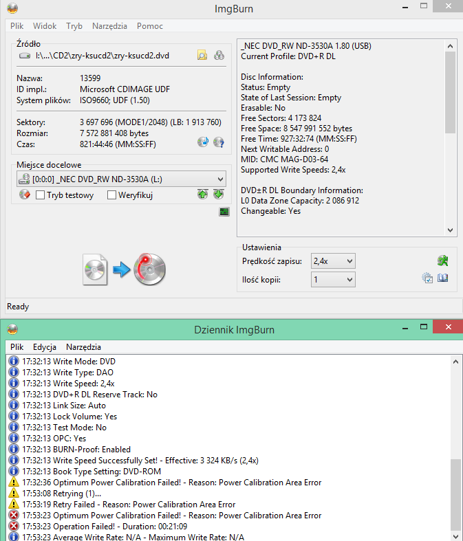Screen dimensions: 463x541
Task: Enable the Tryb testowy checkbox
Action: click(x=41, y=195)
